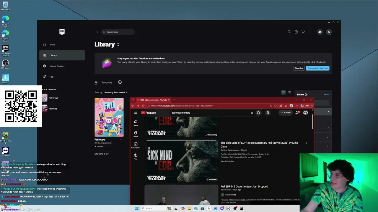This screenshot has width=378, height=212.
Task: Open Sick Mind of EDP445 playlist title
Action: pos(259,145)
